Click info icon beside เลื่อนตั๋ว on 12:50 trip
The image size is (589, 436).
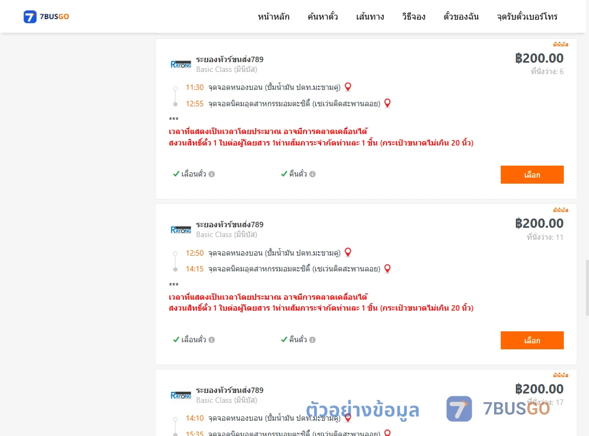point(212,340)
